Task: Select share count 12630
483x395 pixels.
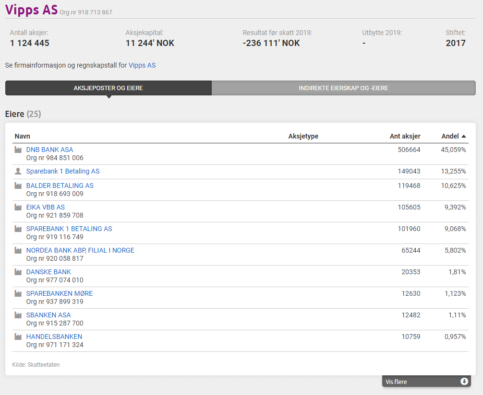Action: [x=411, y=293]
